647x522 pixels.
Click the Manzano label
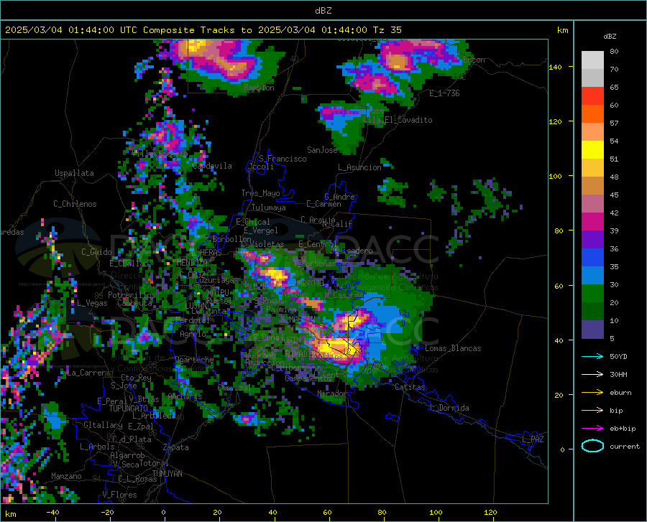click(x=66, y=476)
